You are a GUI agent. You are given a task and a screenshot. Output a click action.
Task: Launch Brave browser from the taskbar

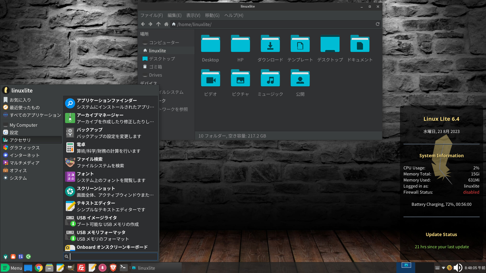click(x=113, y=268)
